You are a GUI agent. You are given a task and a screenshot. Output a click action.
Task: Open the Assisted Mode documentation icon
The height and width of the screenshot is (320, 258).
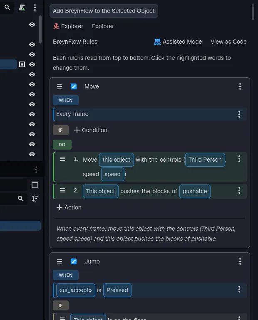point(157,42)
